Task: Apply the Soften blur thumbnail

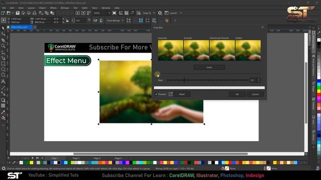Action: click(248, 50)
